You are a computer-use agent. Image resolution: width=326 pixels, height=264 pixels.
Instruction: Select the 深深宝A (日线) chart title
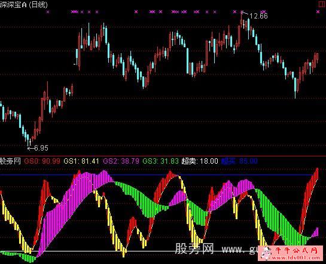(x=24, y=5)
